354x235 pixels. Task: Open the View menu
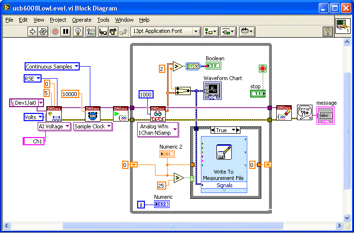click(x=39, y=20)
